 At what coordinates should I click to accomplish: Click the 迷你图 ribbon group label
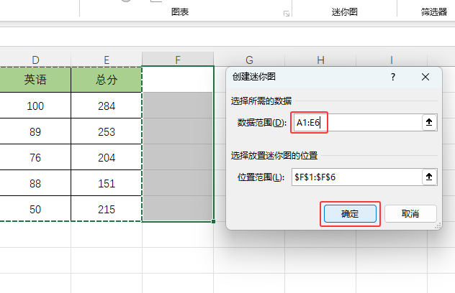[344, 12]
